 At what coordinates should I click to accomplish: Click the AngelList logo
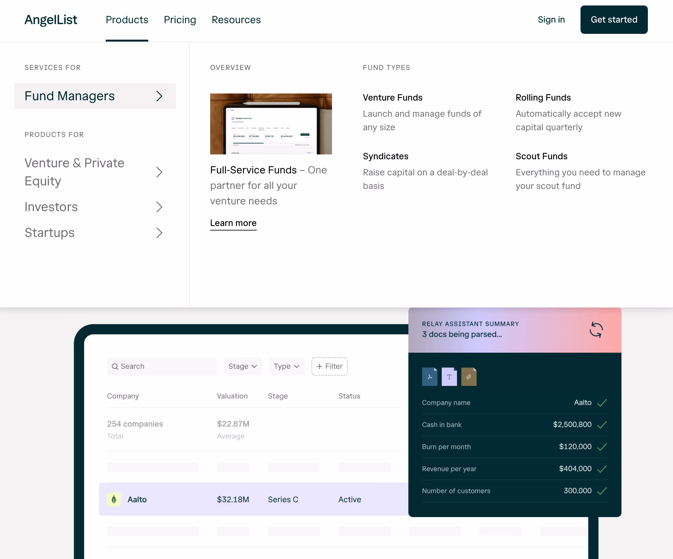(51, 20)
